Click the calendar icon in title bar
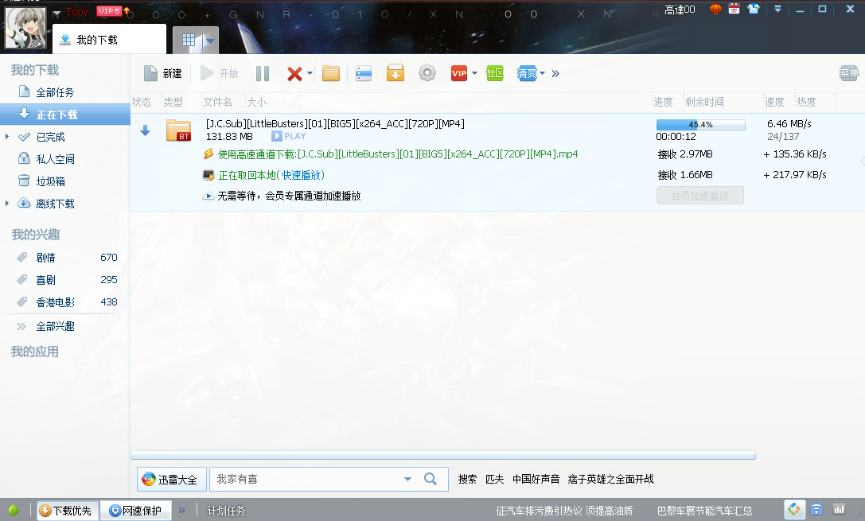The image size is (865, 521). click(x=734, y=10)
